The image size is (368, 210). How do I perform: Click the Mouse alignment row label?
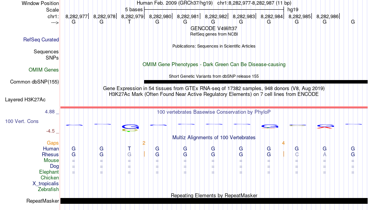(x=51, y=160)
